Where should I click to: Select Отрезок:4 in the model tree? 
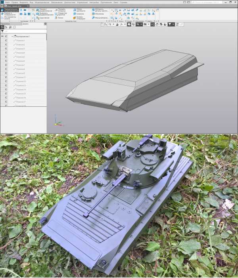tap(20, 53)
